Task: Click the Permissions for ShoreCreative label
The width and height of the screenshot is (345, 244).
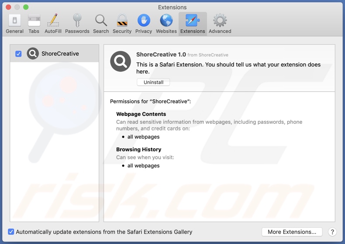Action: tap(151, 101)
